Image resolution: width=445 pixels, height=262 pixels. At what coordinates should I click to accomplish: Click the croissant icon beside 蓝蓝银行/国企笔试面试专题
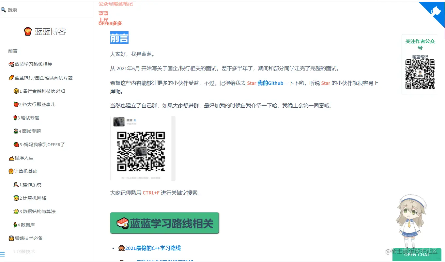point(11,78)
